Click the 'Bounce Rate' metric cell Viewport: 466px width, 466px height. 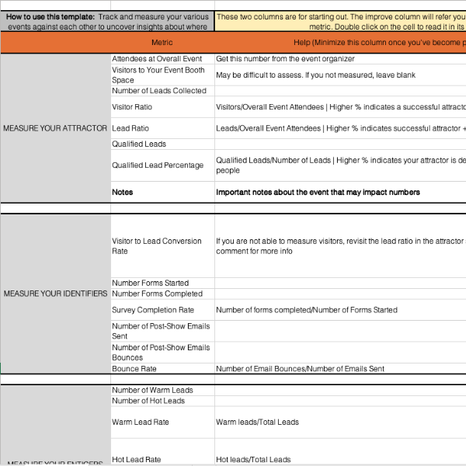(x=162, y=369)
